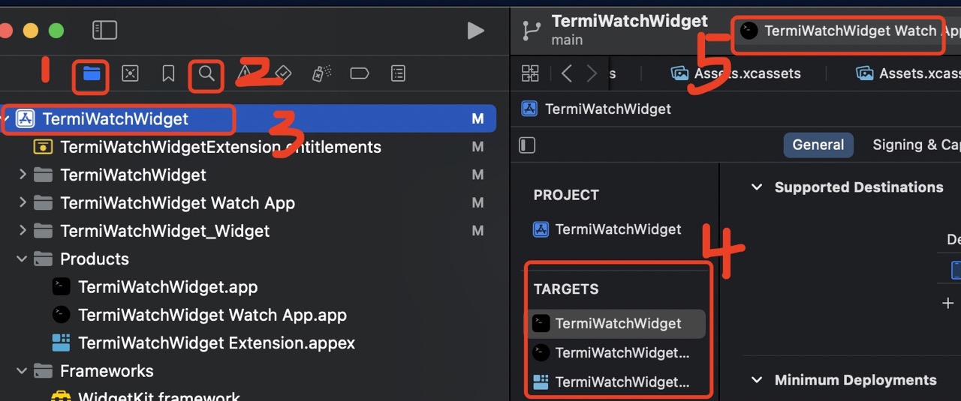The width and height of the screenshot is (961, 401).
Task: Run the project with Play button
Action: click(475, 30)
